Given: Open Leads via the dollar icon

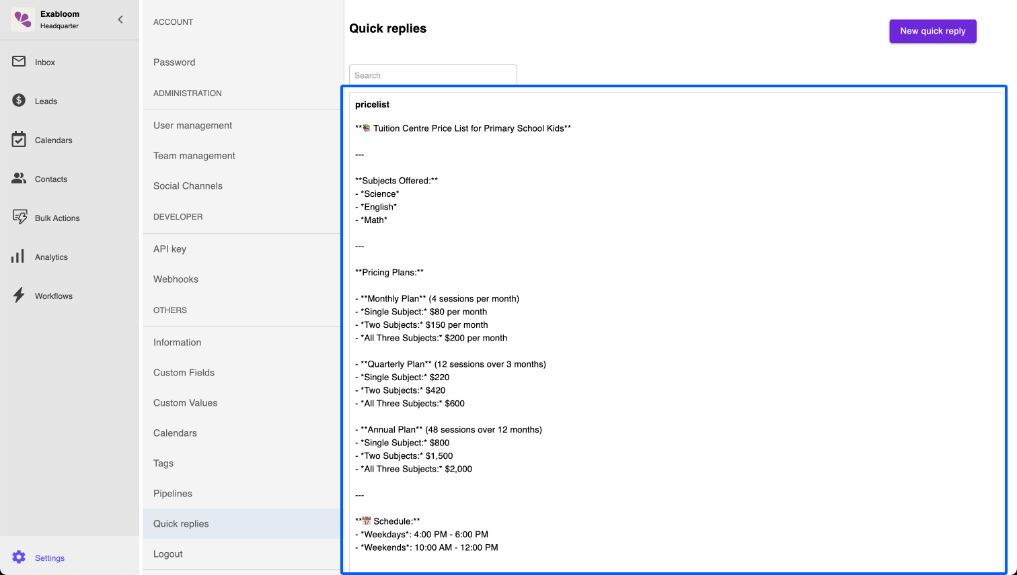Looking at the screenshot, I should tap(19, 101).
